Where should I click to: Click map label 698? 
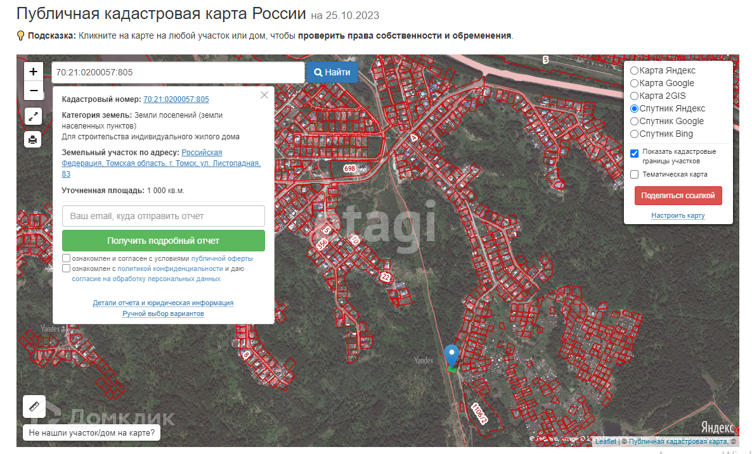point(349,168)
